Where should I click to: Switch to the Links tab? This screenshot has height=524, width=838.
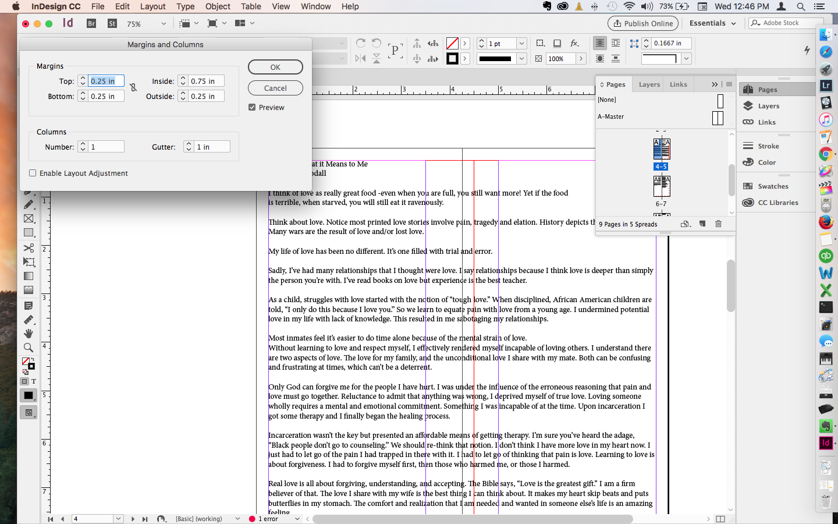pyautogui.click(x=679, y=84)
